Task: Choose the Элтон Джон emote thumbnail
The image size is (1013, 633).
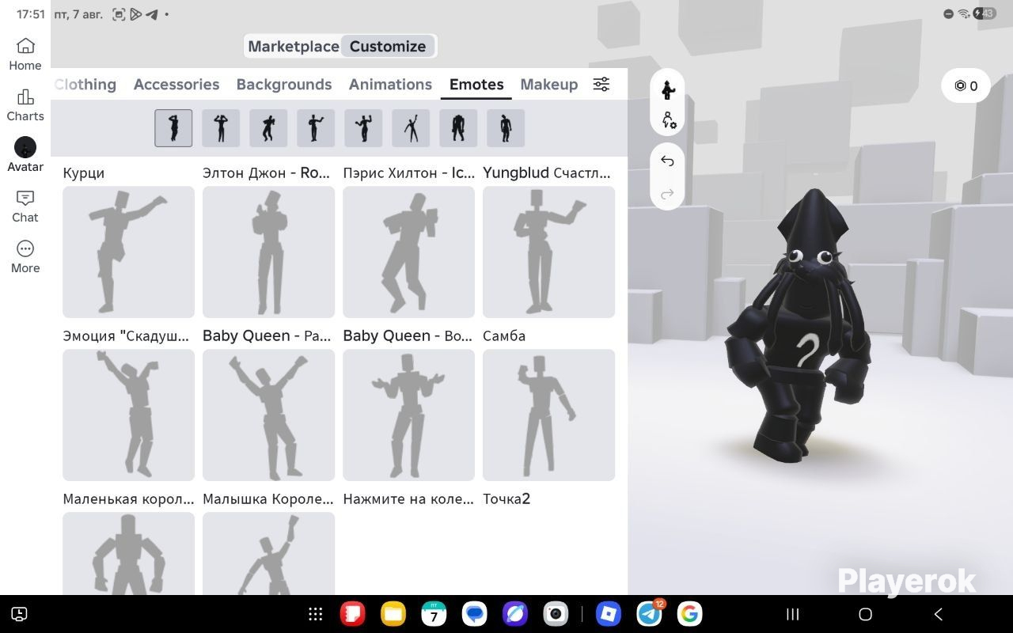Action: (268, 252)
